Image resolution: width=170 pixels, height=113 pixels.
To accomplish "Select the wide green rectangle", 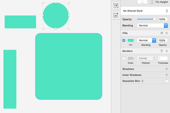I will click(20, 22).
